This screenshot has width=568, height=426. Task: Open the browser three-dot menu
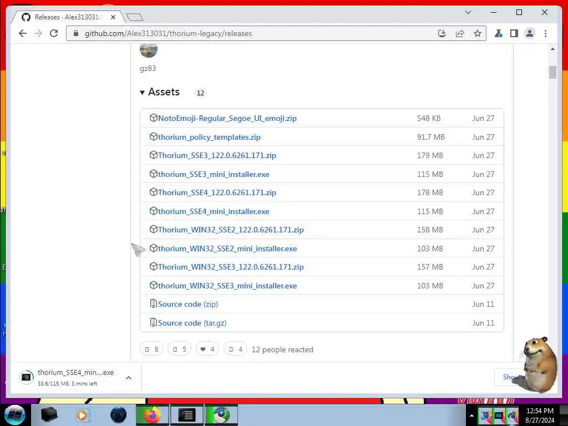pos(546,34)
